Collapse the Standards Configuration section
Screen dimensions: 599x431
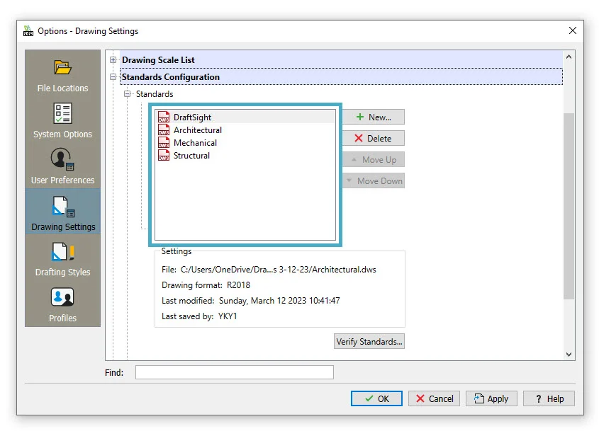click(113, 77)
